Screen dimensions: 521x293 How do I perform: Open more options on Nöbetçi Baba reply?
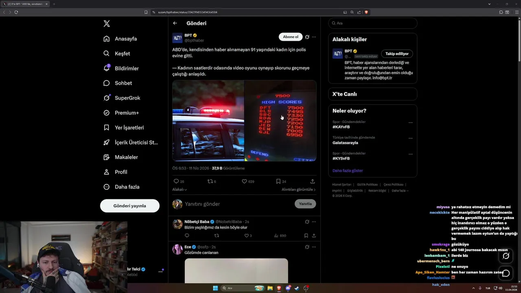click(x=314, y=222)
